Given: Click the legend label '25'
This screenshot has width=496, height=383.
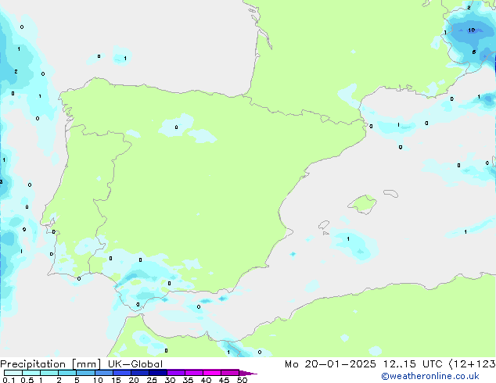Looking at the screenshot, I should [x=152, y=380].
